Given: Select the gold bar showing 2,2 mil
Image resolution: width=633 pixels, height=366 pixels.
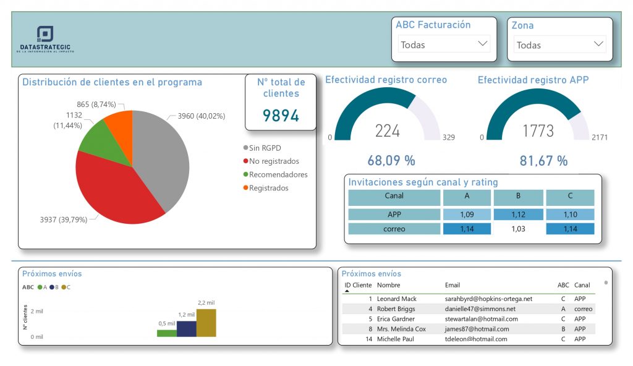Looking at the screenshot, I should pyautogui.click(x=206, y=323).
